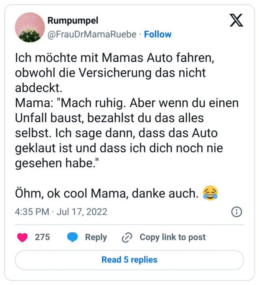The width and height of the screenshot is (259, 285).
Task: Click the blue reply speech bubble icon
Action: pyautogui.click(x=72, y=237)
